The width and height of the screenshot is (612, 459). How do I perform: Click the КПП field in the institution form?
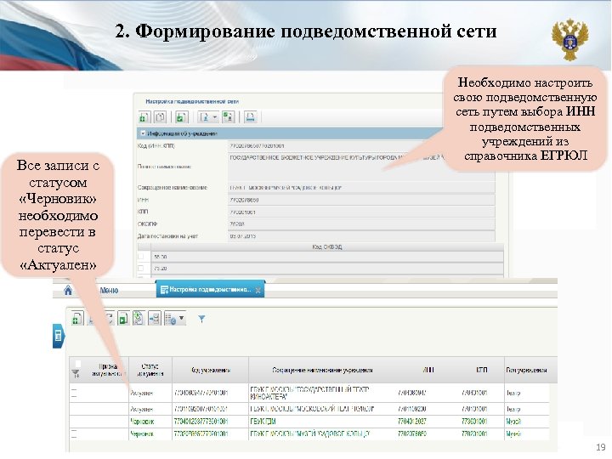coord(361,212)
